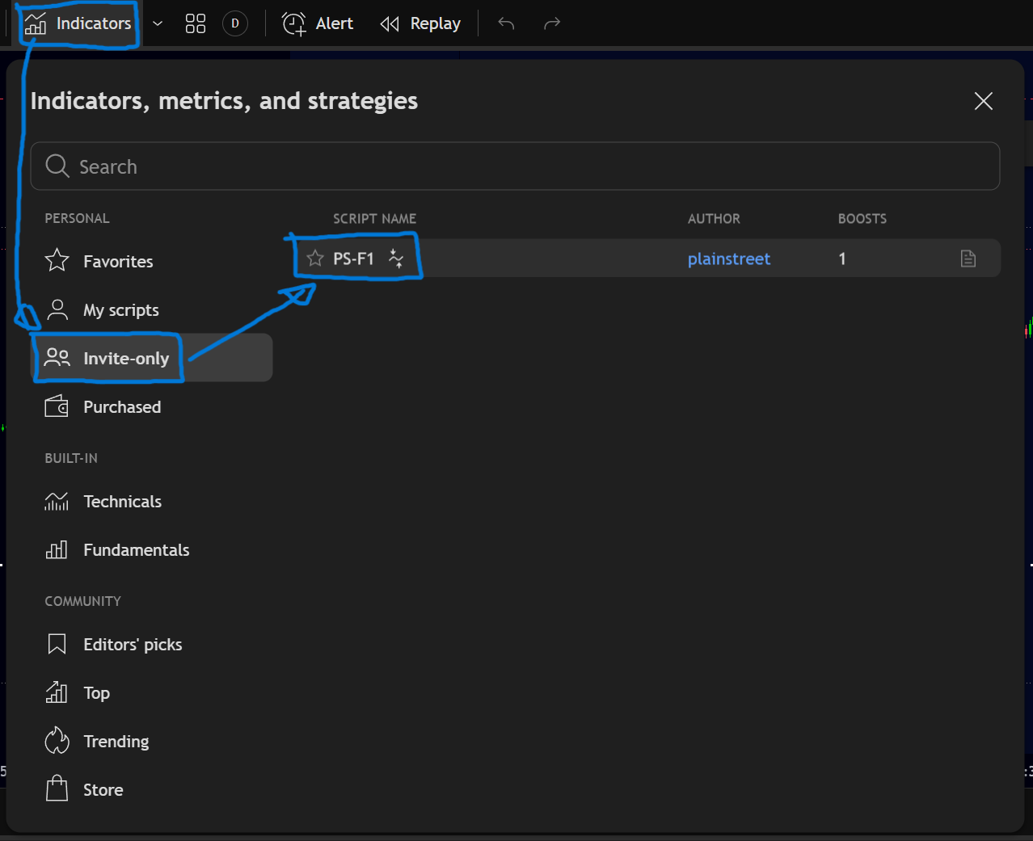The width and height of the screenshot is (1033, 841).
Task: Click the Top ranking chart icon
Action: [x=57, y=692]
